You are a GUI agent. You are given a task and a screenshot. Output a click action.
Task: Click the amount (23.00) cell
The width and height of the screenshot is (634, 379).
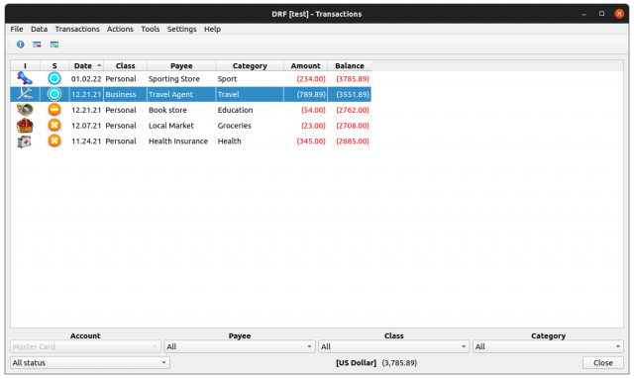tap(306, 126)
